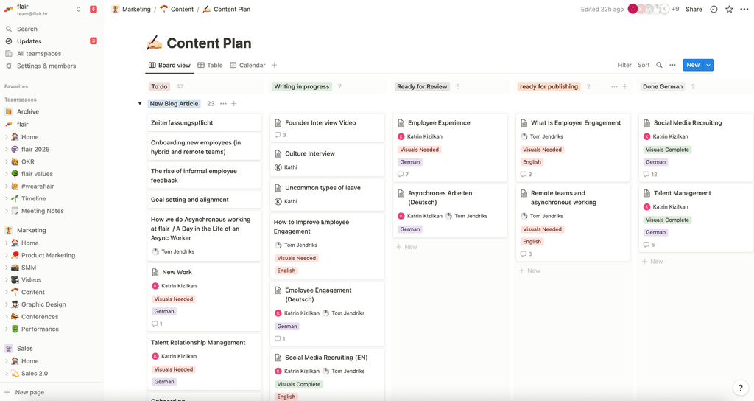Viewport: 754px width, 401px height.
Task: Expand Sales 2.0 page tree
Action: 6,374
